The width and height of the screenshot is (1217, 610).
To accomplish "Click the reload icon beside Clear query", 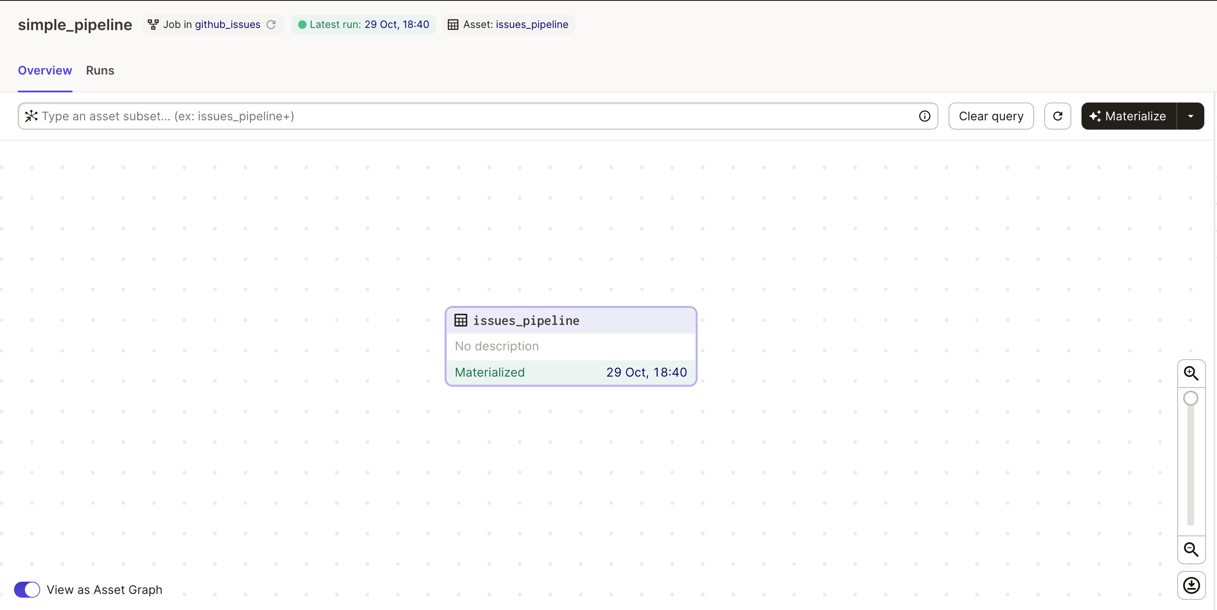I will pos(1057,116).
